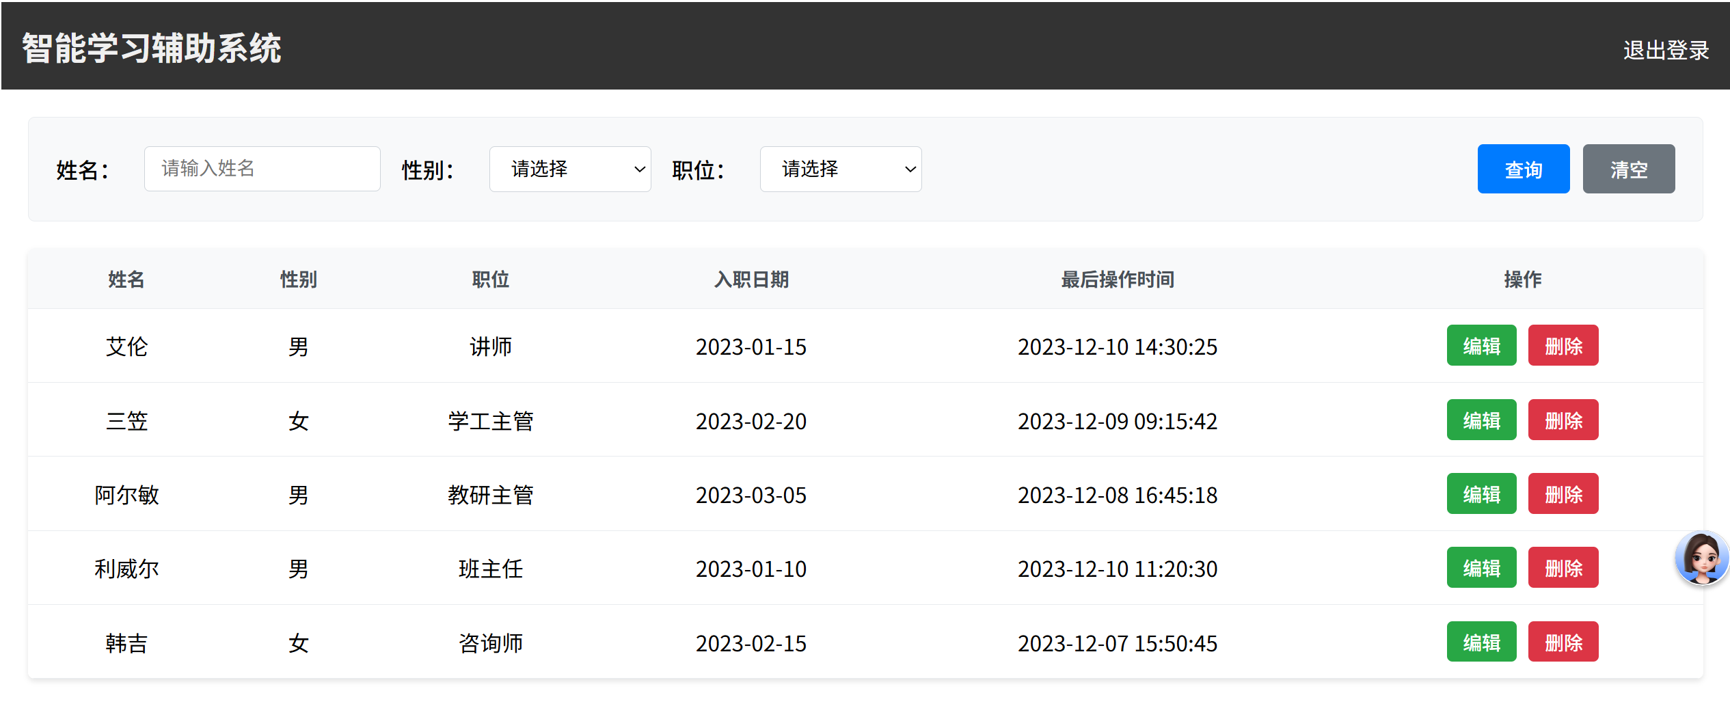Screen dimensions: 1730x719
Task: Select the name cell 三笠
Action: (126, 421)
